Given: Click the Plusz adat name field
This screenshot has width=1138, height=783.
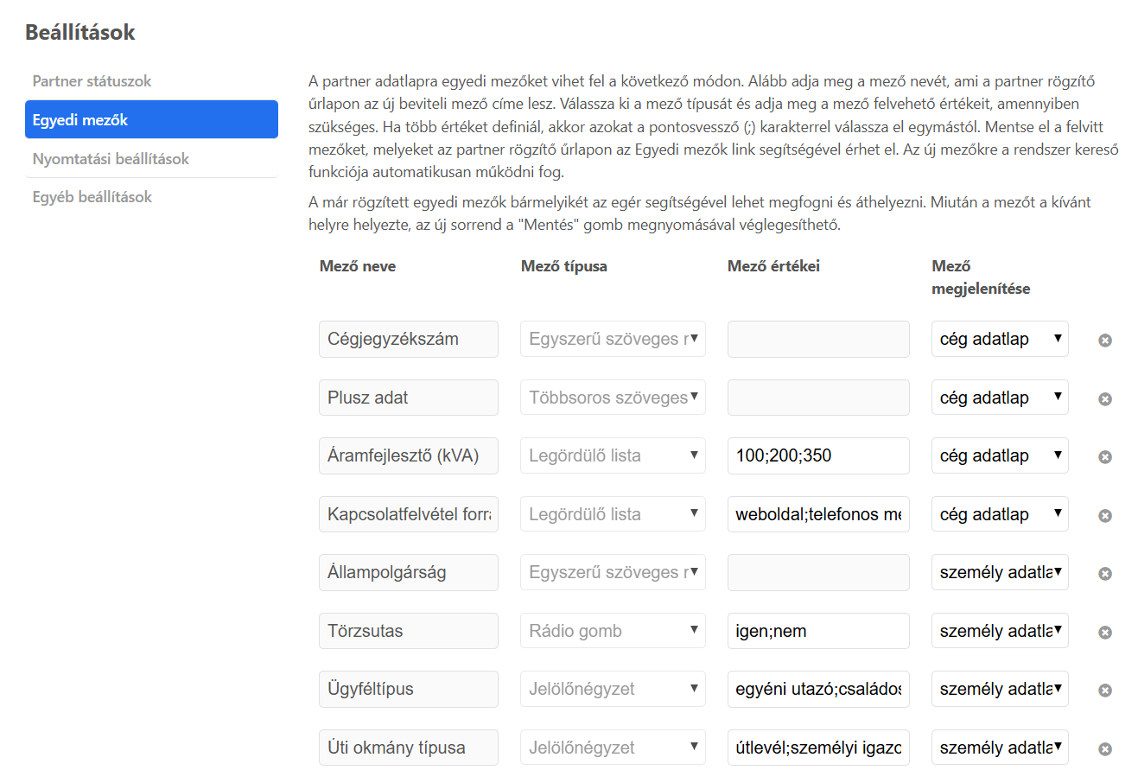Looking at the screenshot, I should 408,398.
